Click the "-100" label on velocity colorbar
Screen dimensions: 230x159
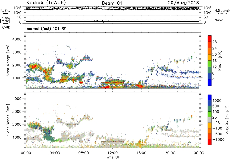tap(217, 128)
